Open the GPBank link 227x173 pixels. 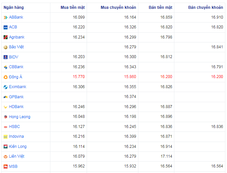click(x=16, y=97)
